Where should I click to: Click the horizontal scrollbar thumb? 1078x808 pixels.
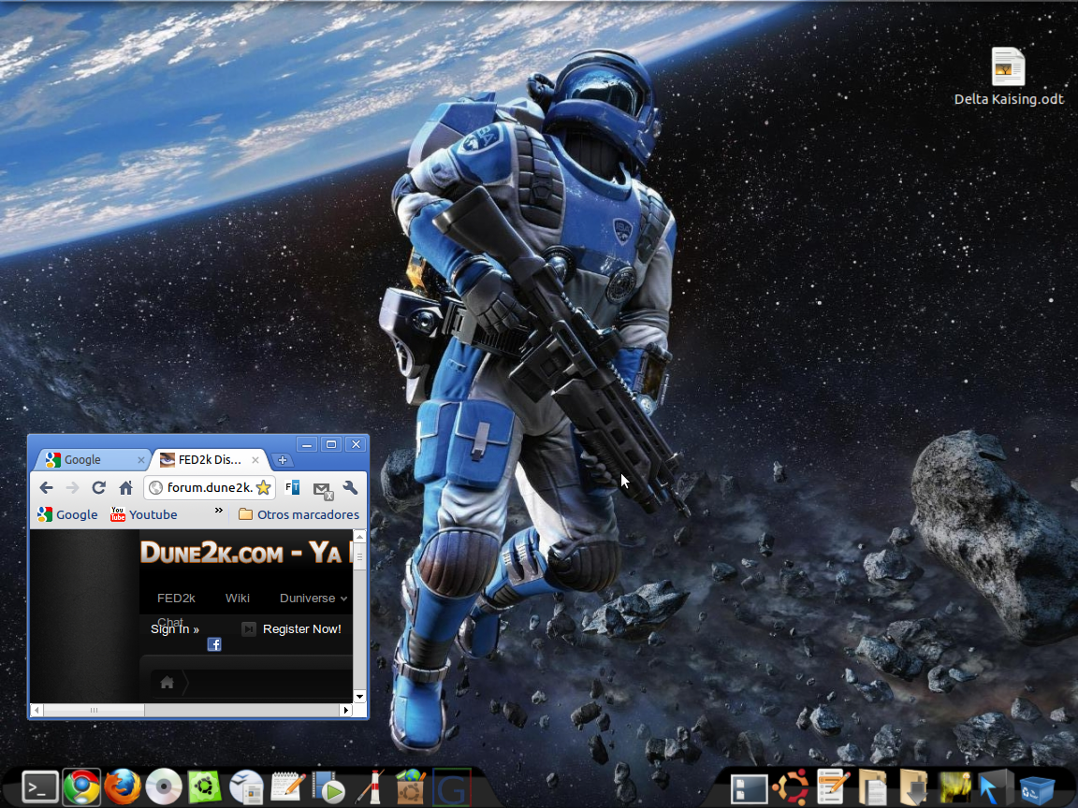94,711
